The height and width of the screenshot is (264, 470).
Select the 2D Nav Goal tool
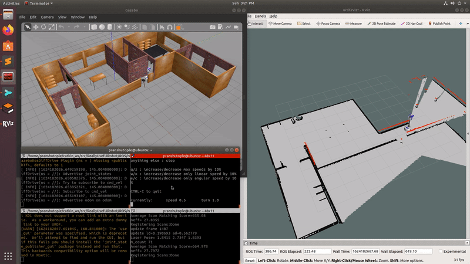click(412, 23)
